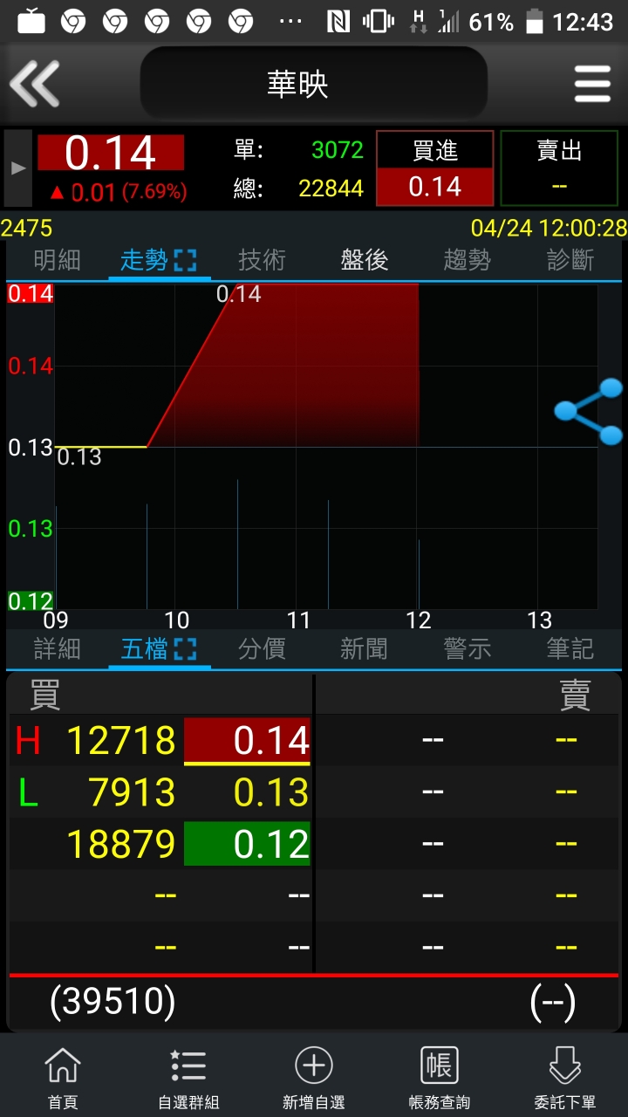Tap the L low indicator

(x=28, y=792)
